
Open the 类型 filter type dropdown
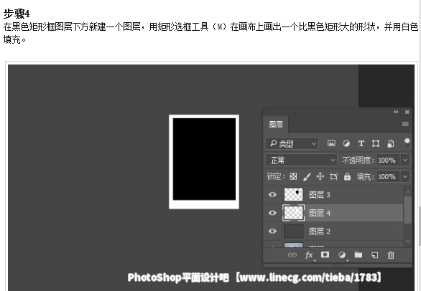click(292, 143)
